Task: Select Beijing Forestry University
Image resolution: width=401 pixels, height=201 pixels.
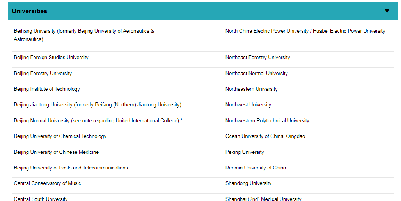Action: pyautogui.click(x=43, y=73)
